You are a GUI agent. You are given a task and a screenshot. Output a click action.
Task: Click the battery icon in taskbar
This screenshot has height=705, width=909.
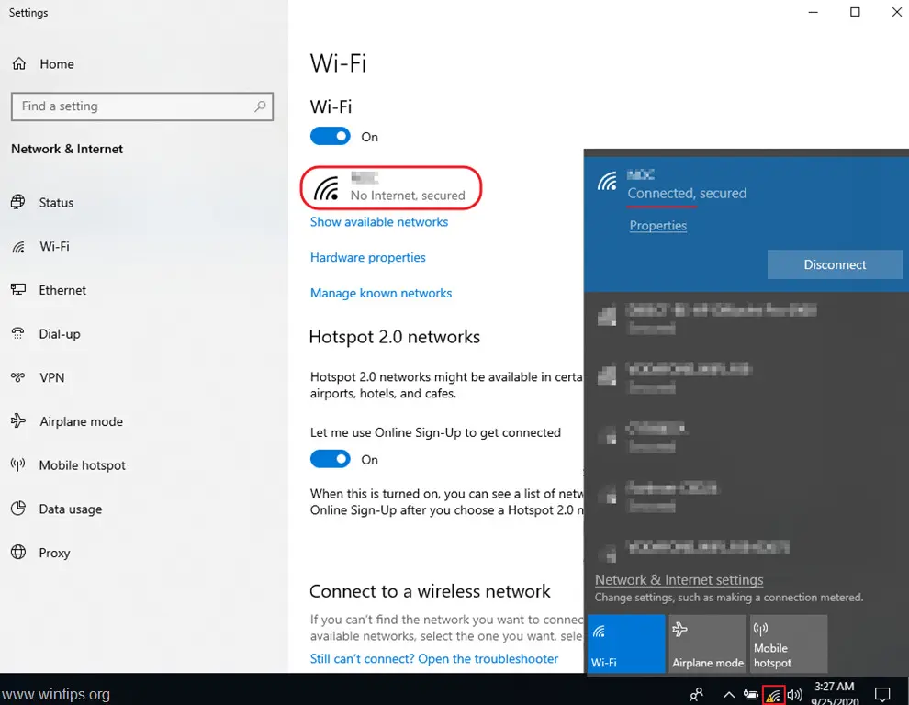(x=751, y=695)
